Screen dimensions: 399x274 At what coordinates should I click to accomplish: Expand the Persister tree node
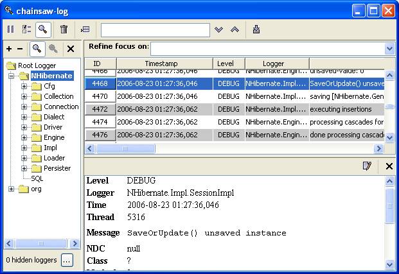(x=24, y=168)
